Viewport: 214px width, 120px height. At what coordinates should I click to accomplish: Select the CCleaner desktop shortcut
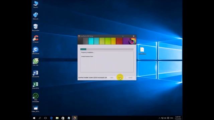[x=36, y=39]
